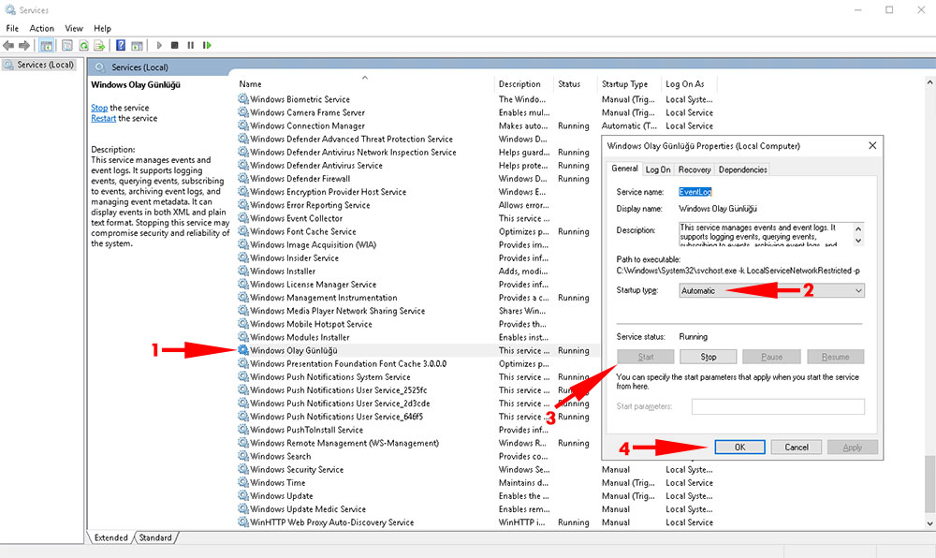Open the Help menu
Screen dimensions: 936x558
point(103,28)
